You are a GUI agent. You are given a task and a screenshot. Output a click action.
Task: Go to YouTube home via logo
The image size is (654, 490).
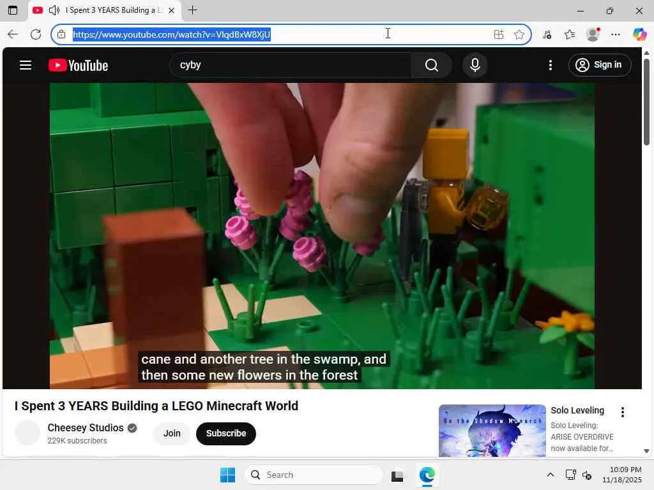coord(78,66)
